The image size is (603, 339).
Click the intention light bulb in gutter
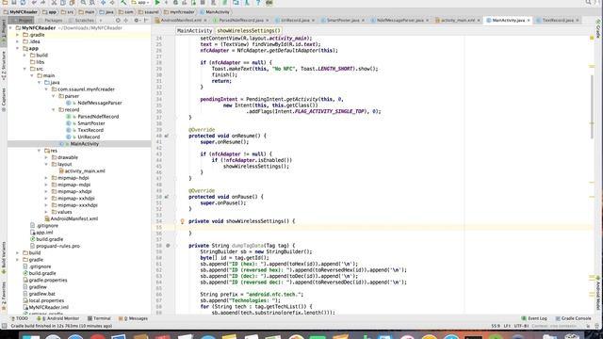[182, 221]
